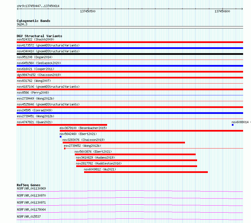Click nsv3283076 (Chaisson2019) label
The image size is (251, 223).
point(83,140)
